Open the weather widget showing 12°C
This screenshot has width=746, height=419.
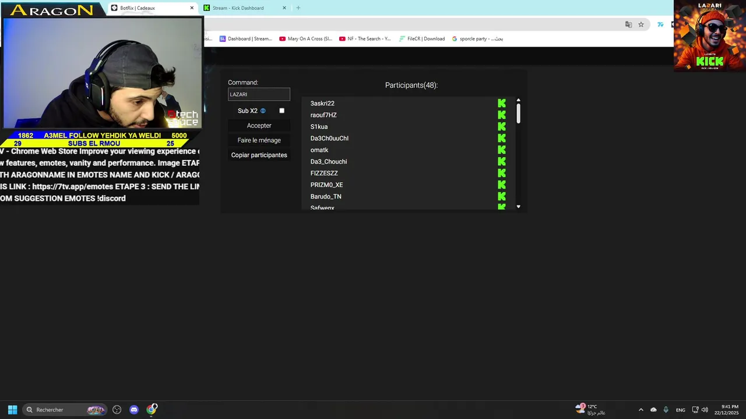590,410
